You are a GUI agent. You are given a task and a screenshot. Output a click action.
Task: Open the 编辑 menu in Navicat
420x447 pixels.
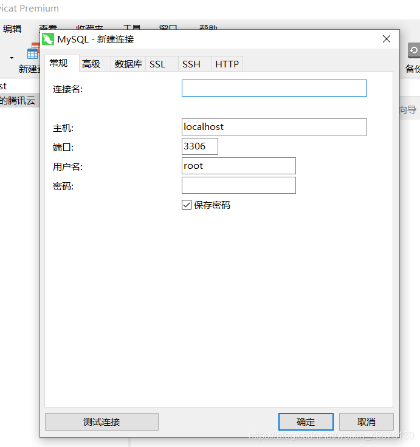click(x=12, y=29)
